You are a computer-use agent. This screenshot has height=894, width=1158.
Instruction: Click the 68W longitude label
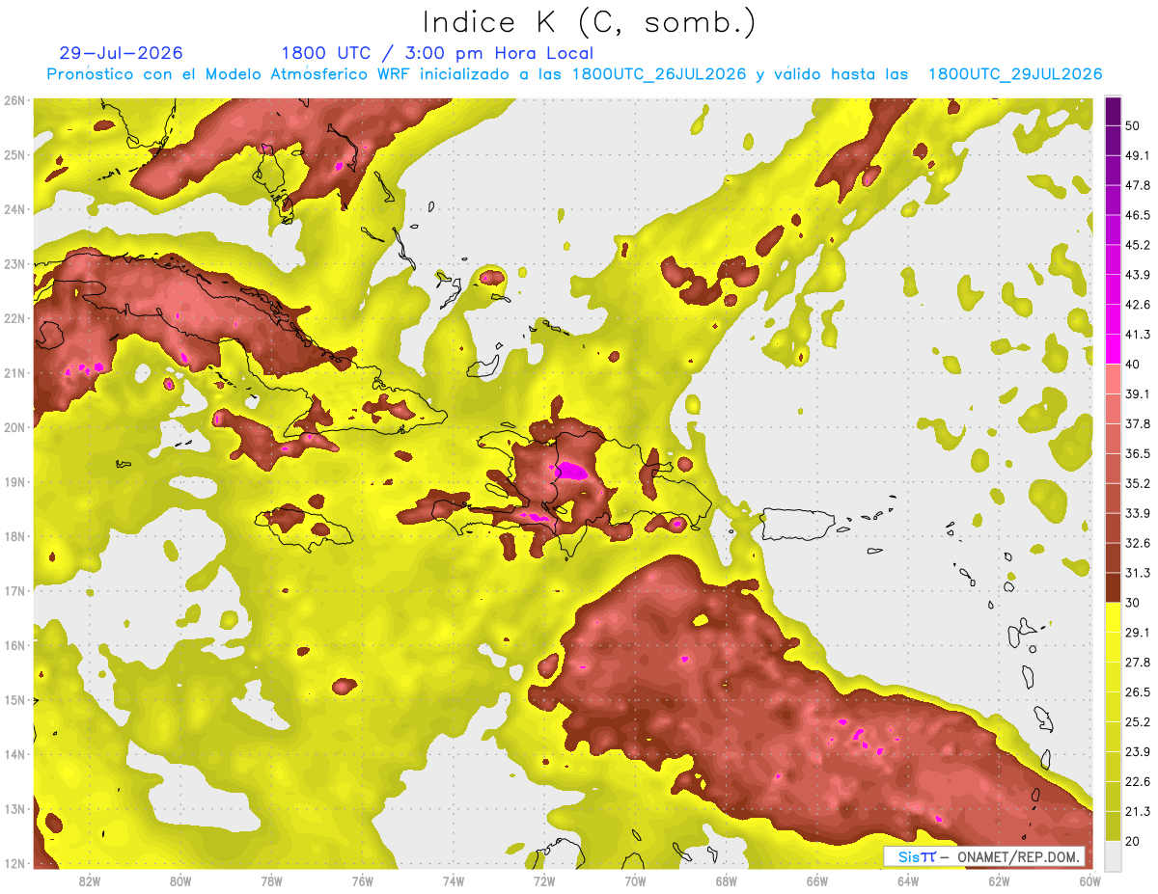point(727,881)
